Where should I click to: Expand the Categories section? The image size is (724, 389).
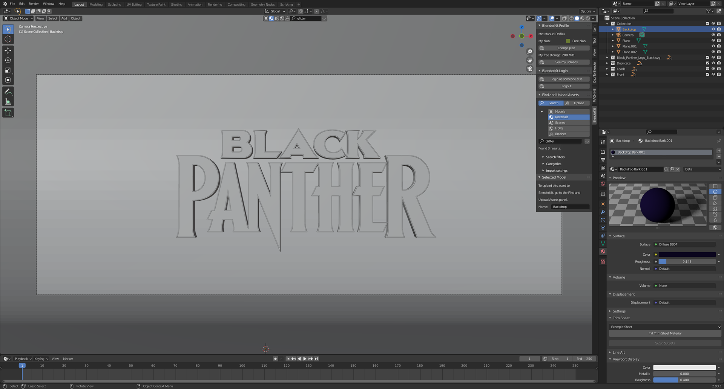tap(553, 164)
